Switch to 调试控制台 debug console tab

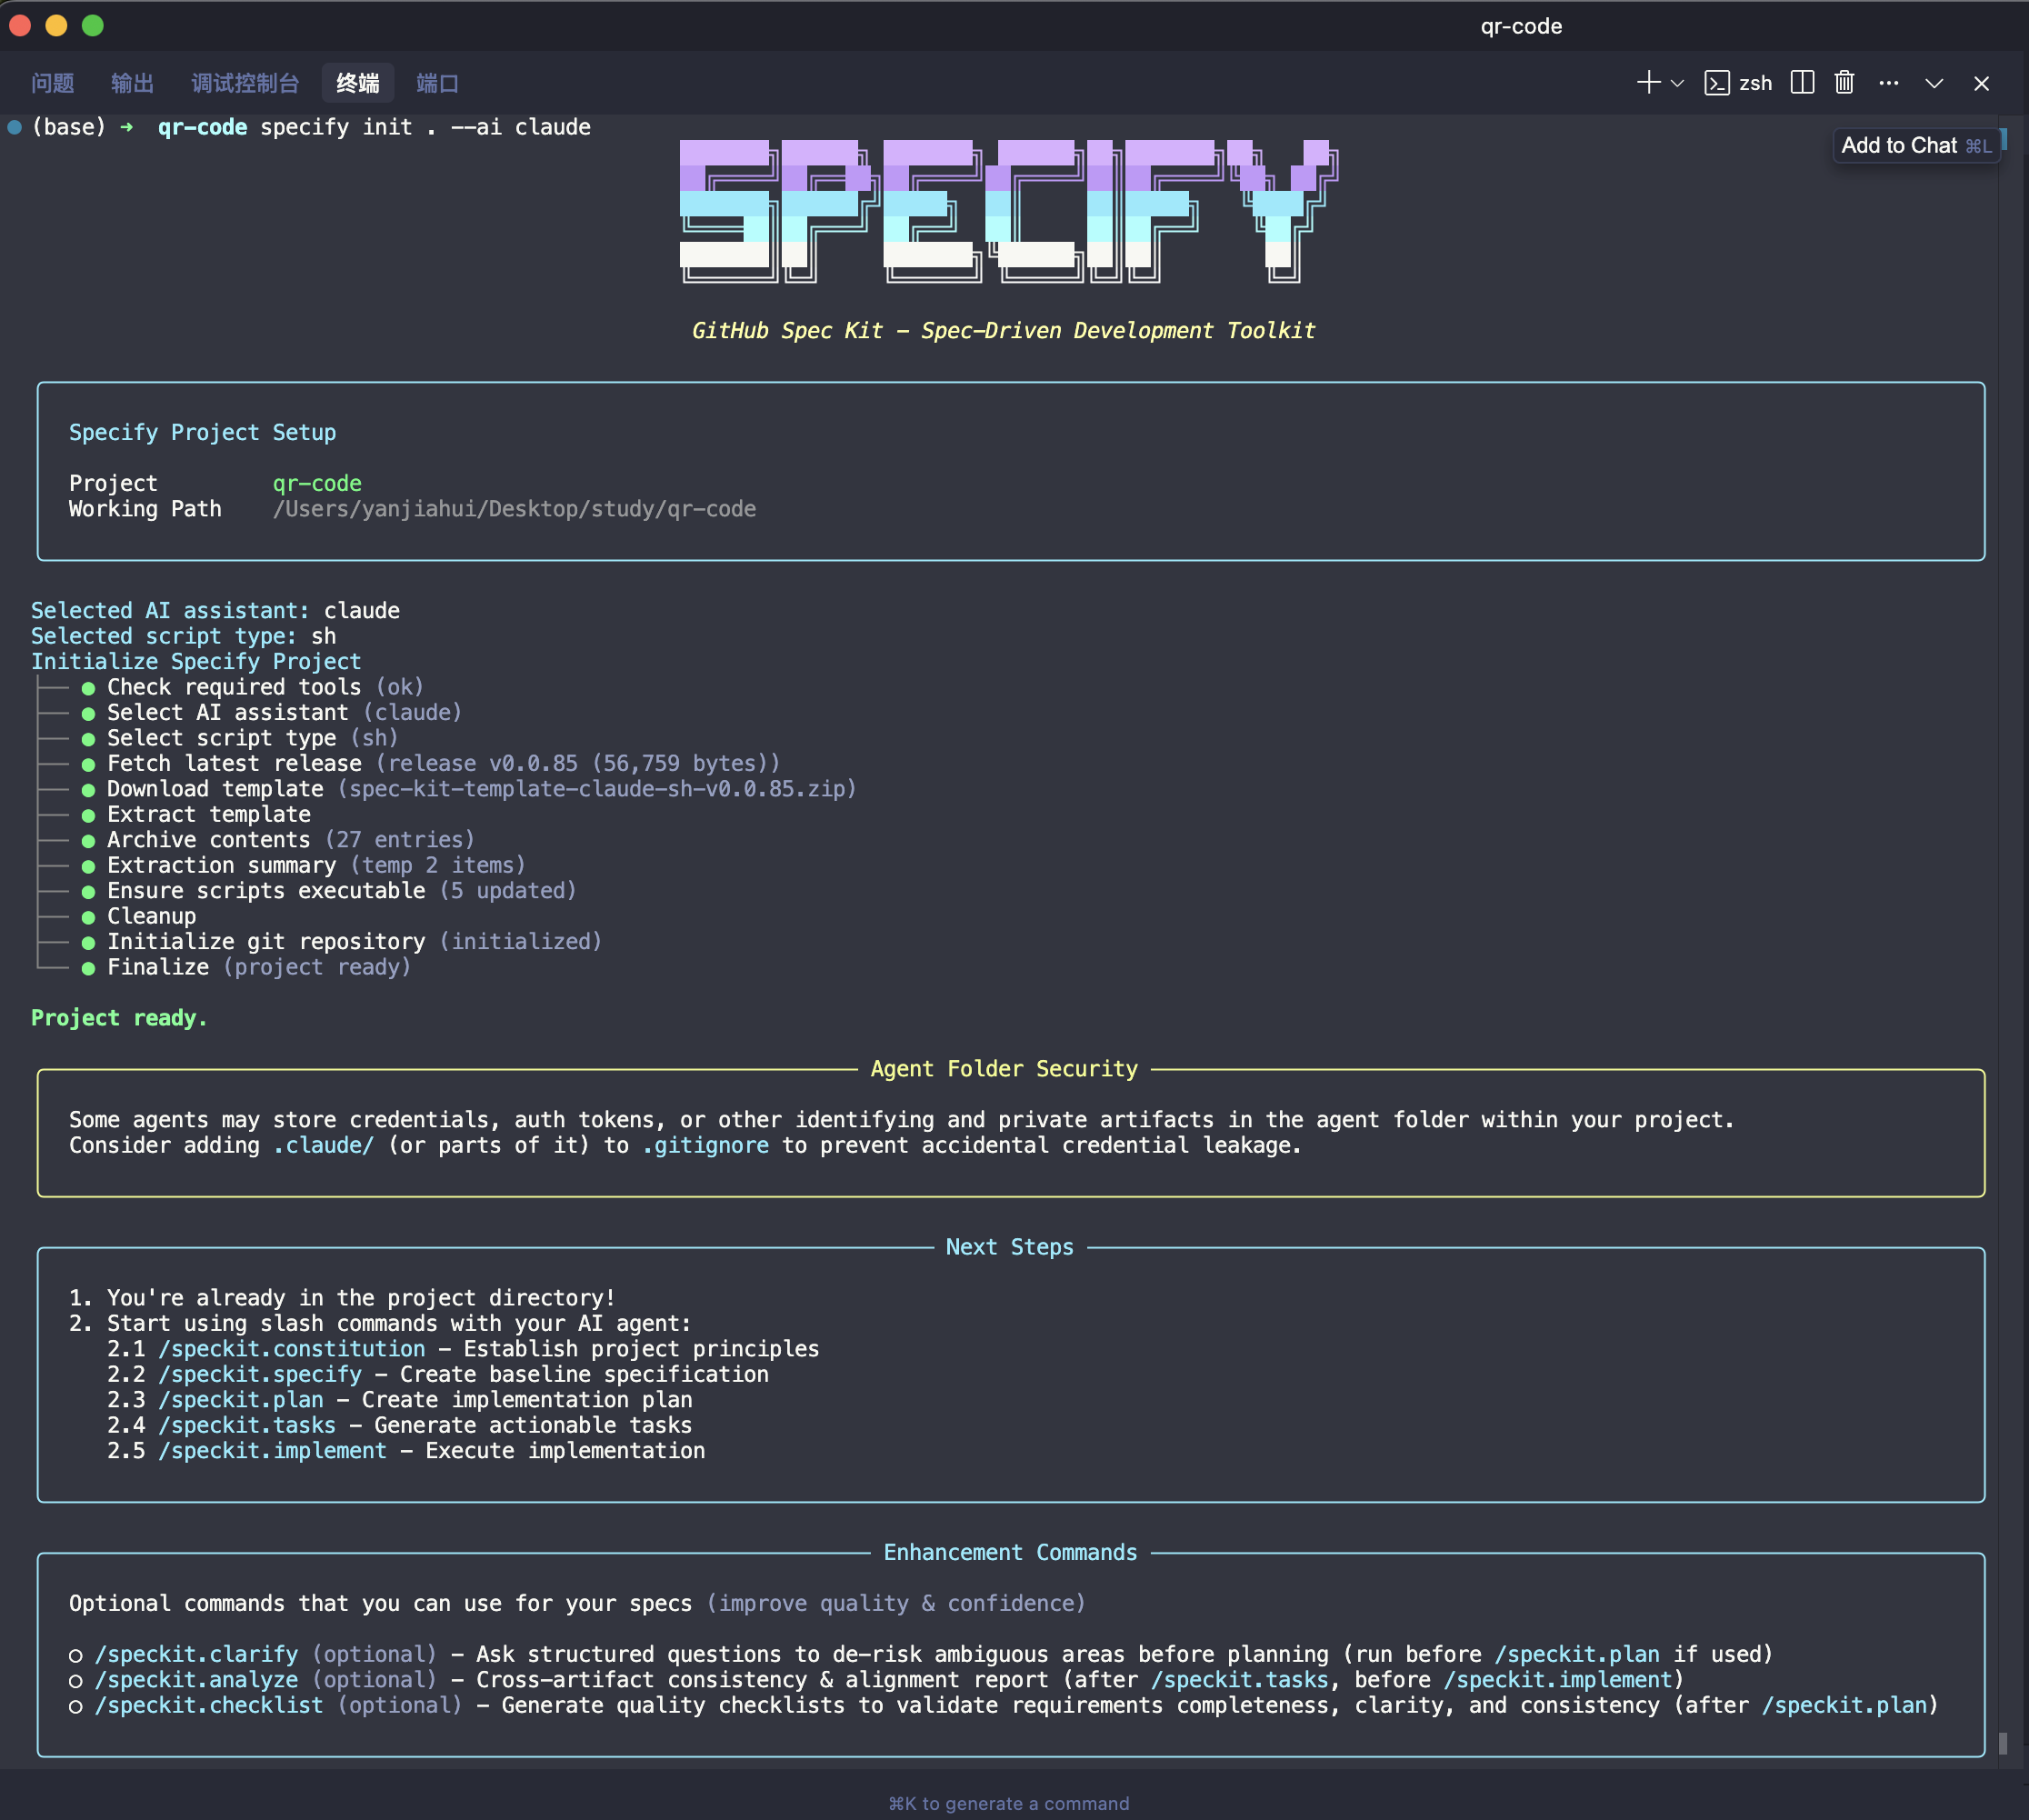point(245,83)
